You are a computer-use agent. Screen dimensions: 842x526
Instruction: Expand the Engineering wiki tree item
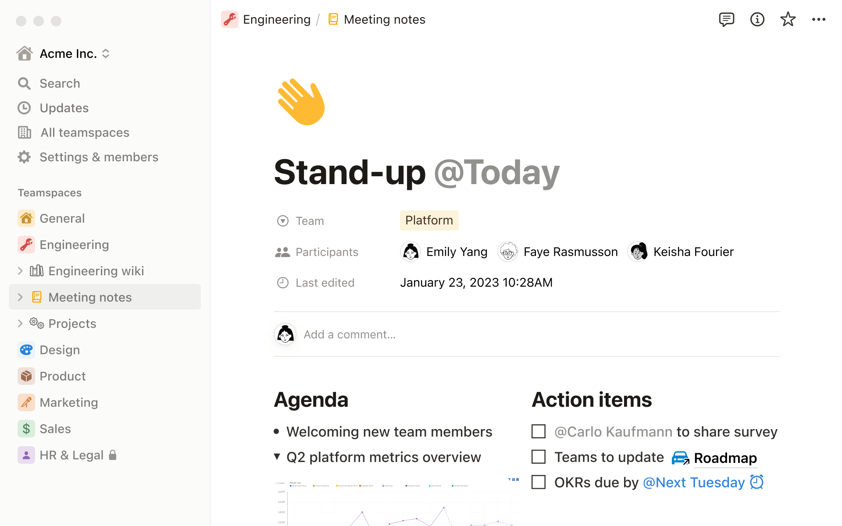[19, 270]
